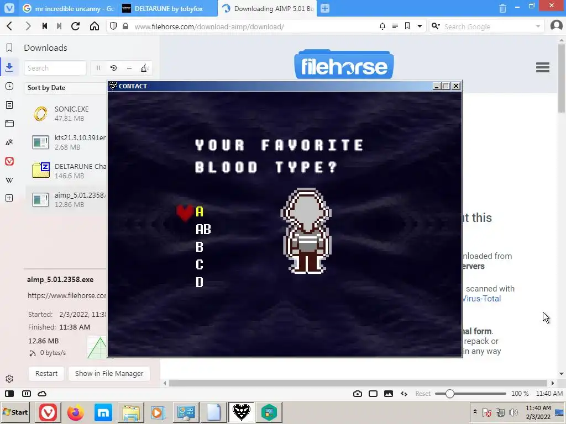Choose option C in CONTACT
Viewport: 566px width, 424px height.
pyautogui.click(x=199, y=264)
